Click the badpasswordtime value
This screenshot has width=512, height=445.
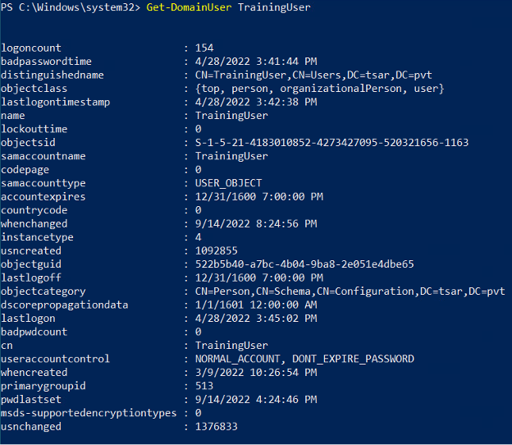click(256, 62)
